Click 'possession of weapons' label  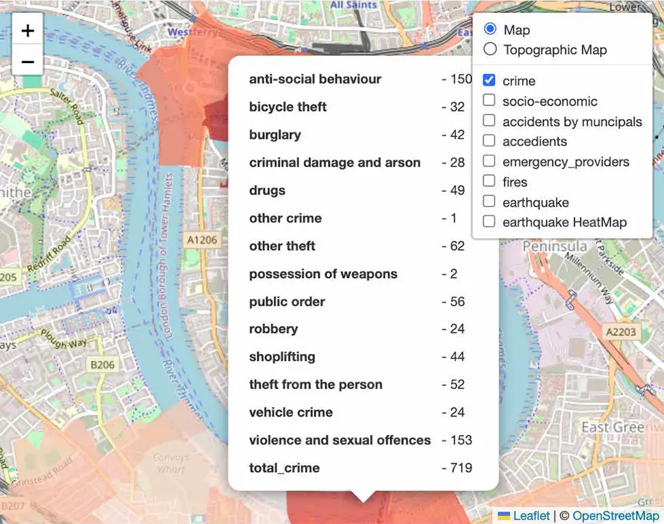(x=323, y=274)
